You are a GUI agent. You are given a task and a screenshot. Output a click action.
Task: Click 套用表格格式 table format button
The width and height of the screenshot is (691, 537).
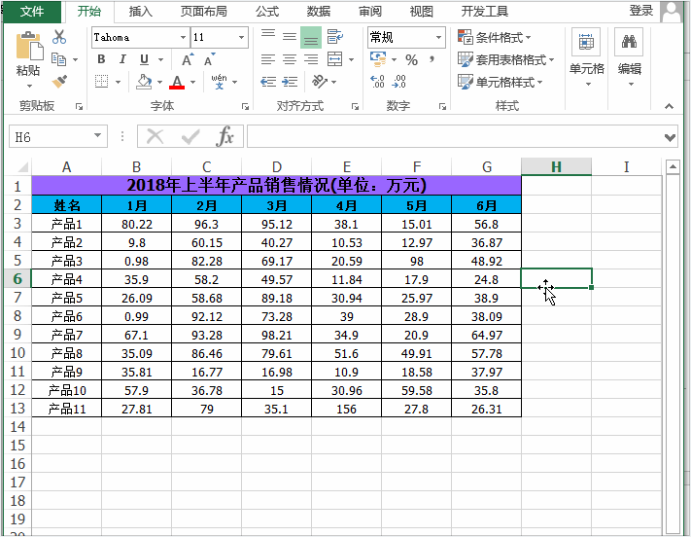click(506, 59)
